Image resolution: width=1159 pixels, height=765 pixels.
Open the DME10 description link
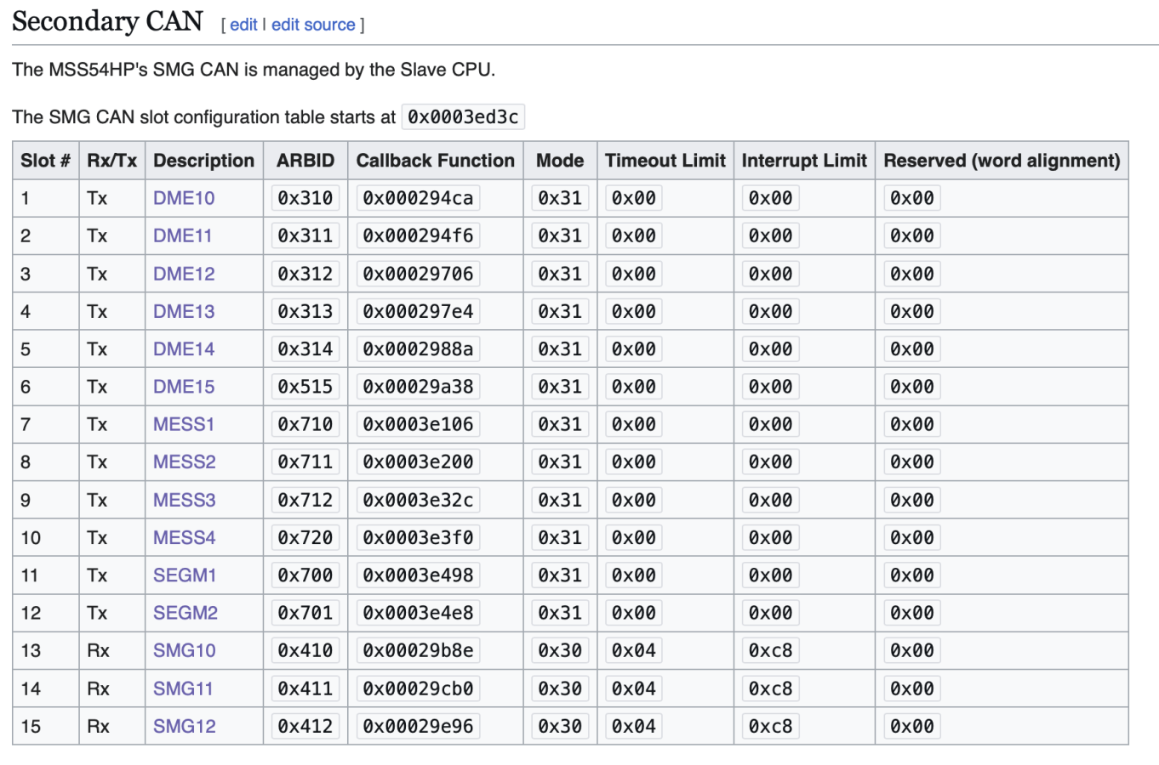pos(183,198)
